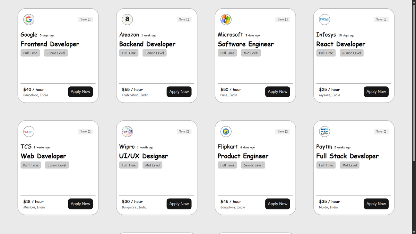
Task: Click the Full Stack Developer title
Action: (347, 156)
